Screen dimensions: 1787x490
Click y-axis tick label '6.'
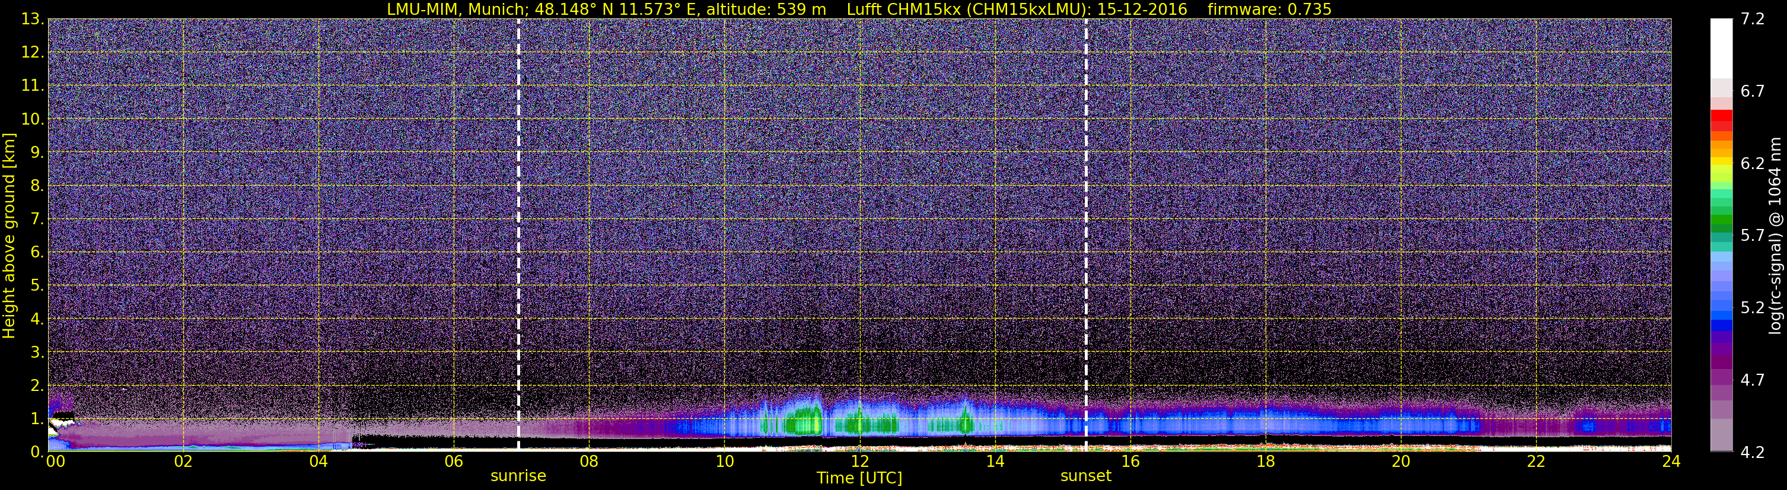37,253
